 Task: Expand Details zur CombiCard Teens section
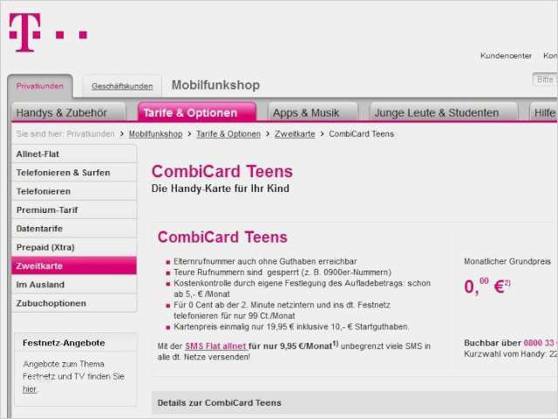click(355, 402)
